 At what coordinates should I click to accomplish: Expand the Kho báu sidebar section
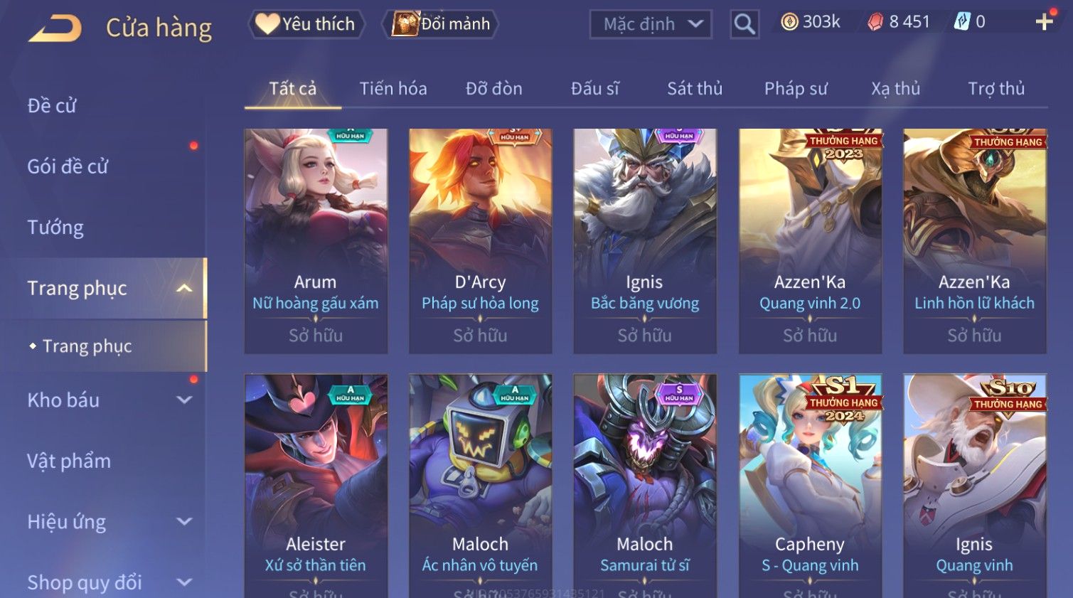click(x=184, y=400)
